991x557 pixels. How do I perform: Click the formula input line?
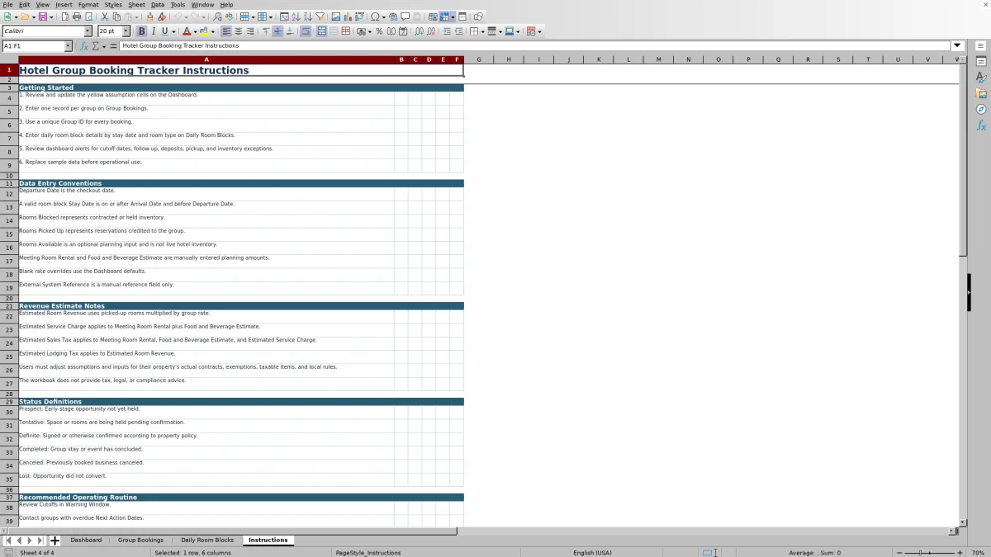tap(535, 46)
